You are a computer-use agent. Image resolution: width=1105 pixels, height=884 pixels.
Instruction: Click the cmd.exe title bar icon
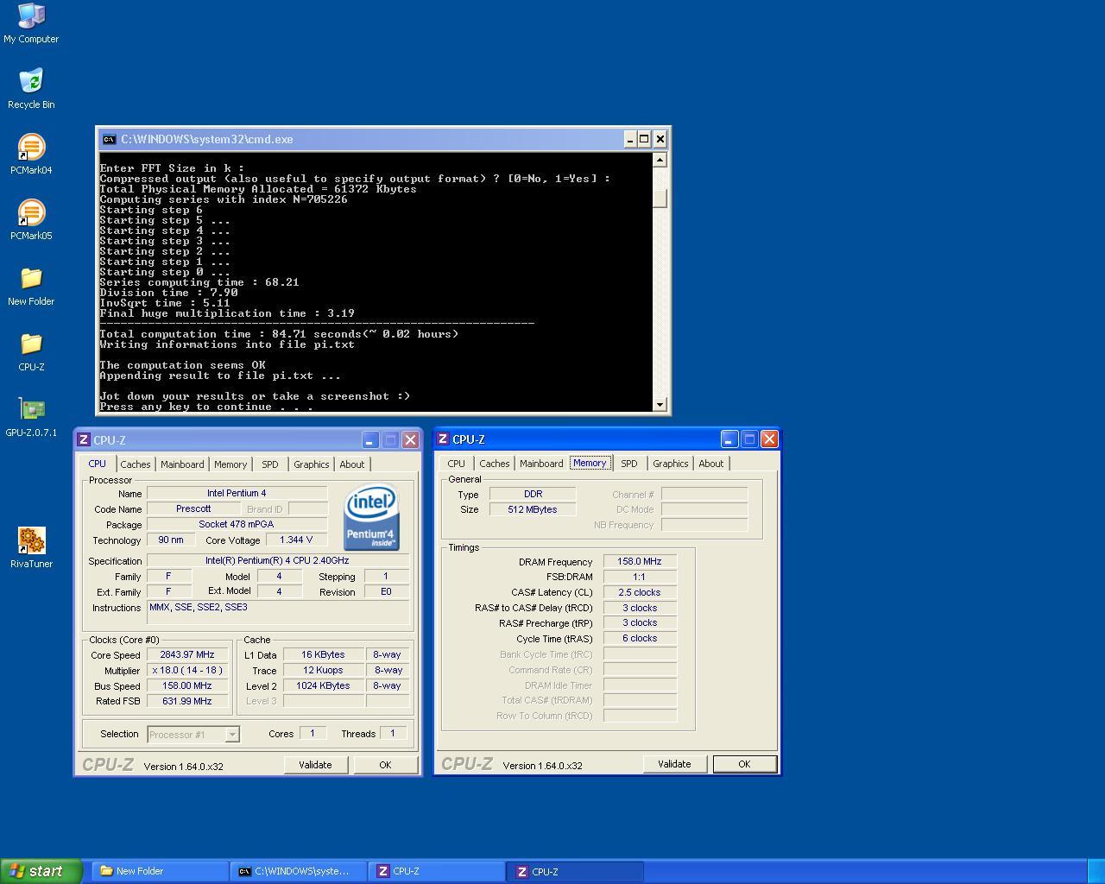[109, 139]
